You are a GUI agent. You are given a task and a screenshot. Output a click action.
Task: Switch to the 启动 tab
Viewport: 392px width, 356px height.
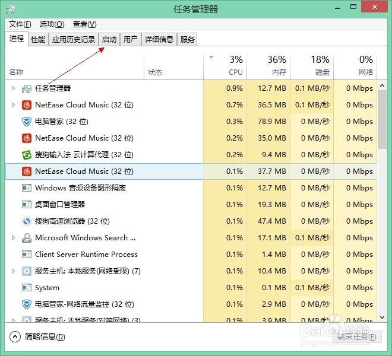pyautogui.click(x=109, y=40)
